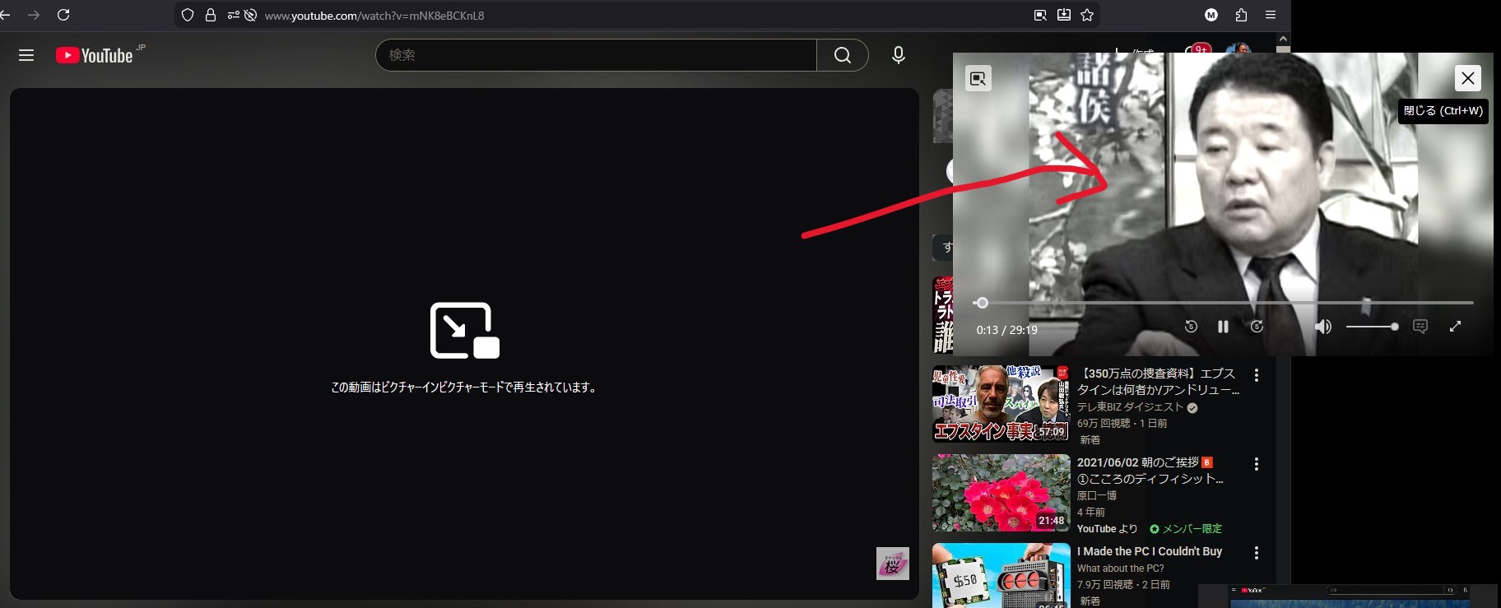Toggle subtitles in the PiP player
The image size is (1501, 608).
point(1420,327)
